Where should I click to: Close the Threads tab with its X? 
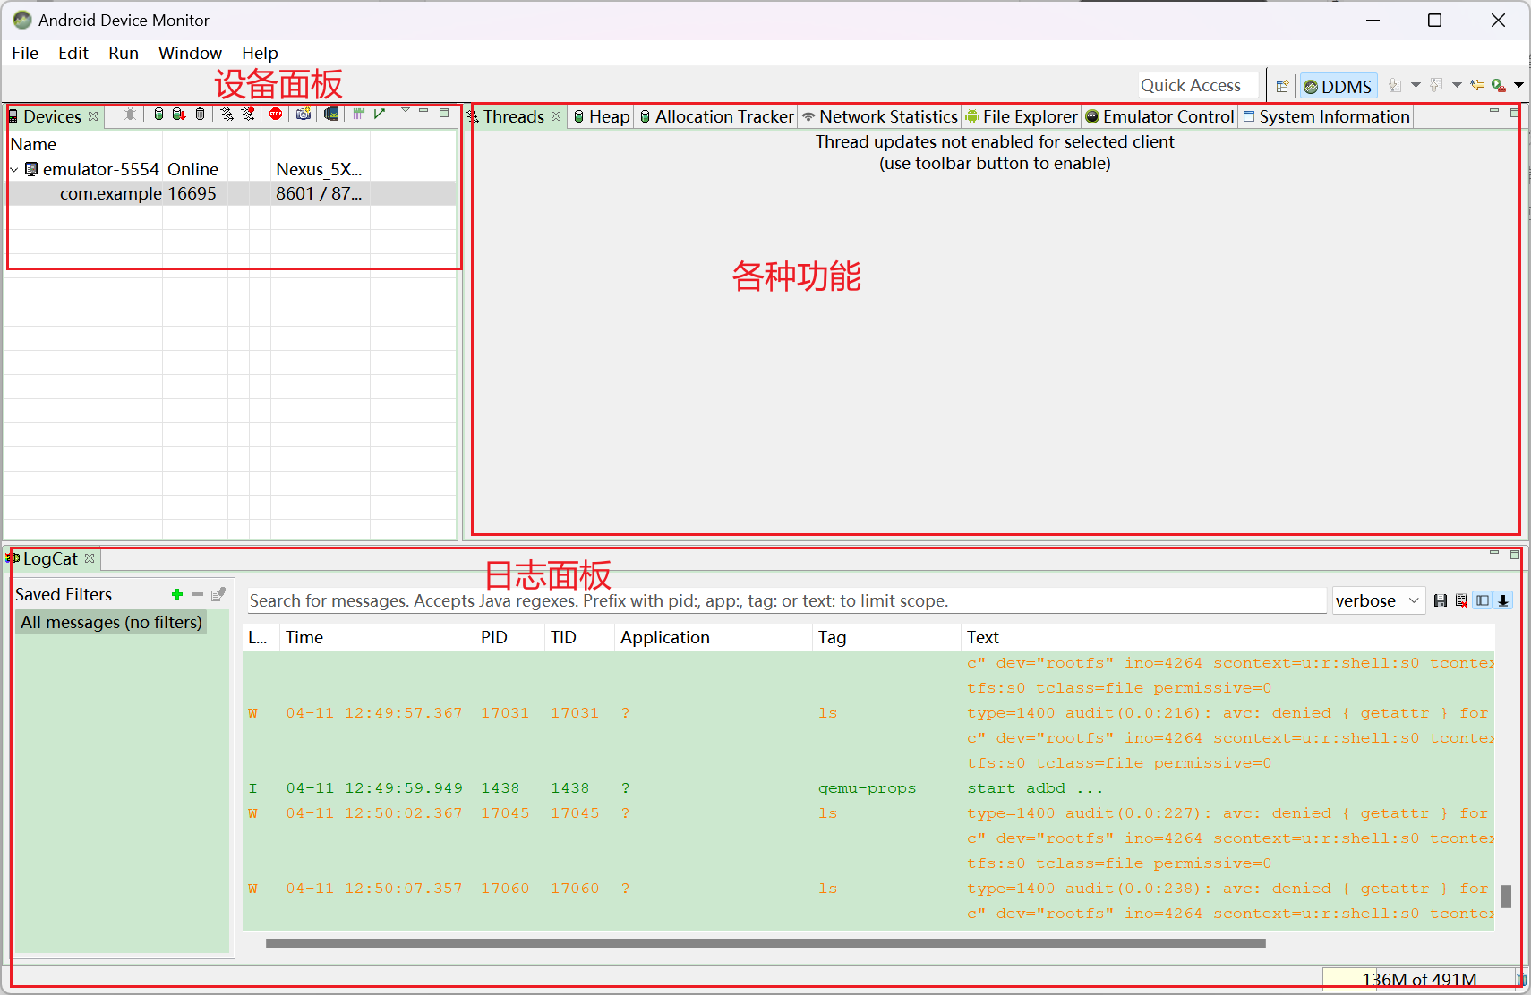point(556,116)
